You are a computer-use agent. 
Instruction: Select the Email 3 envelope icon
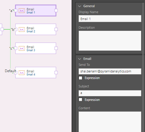22,48
